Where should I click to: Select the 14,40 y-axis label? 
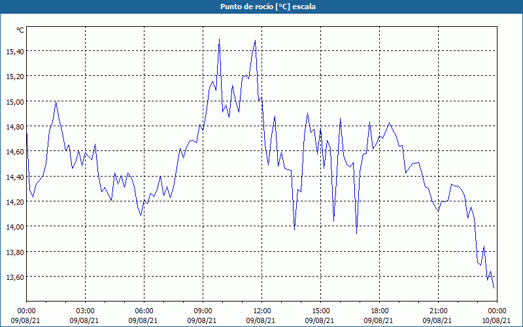15,177
